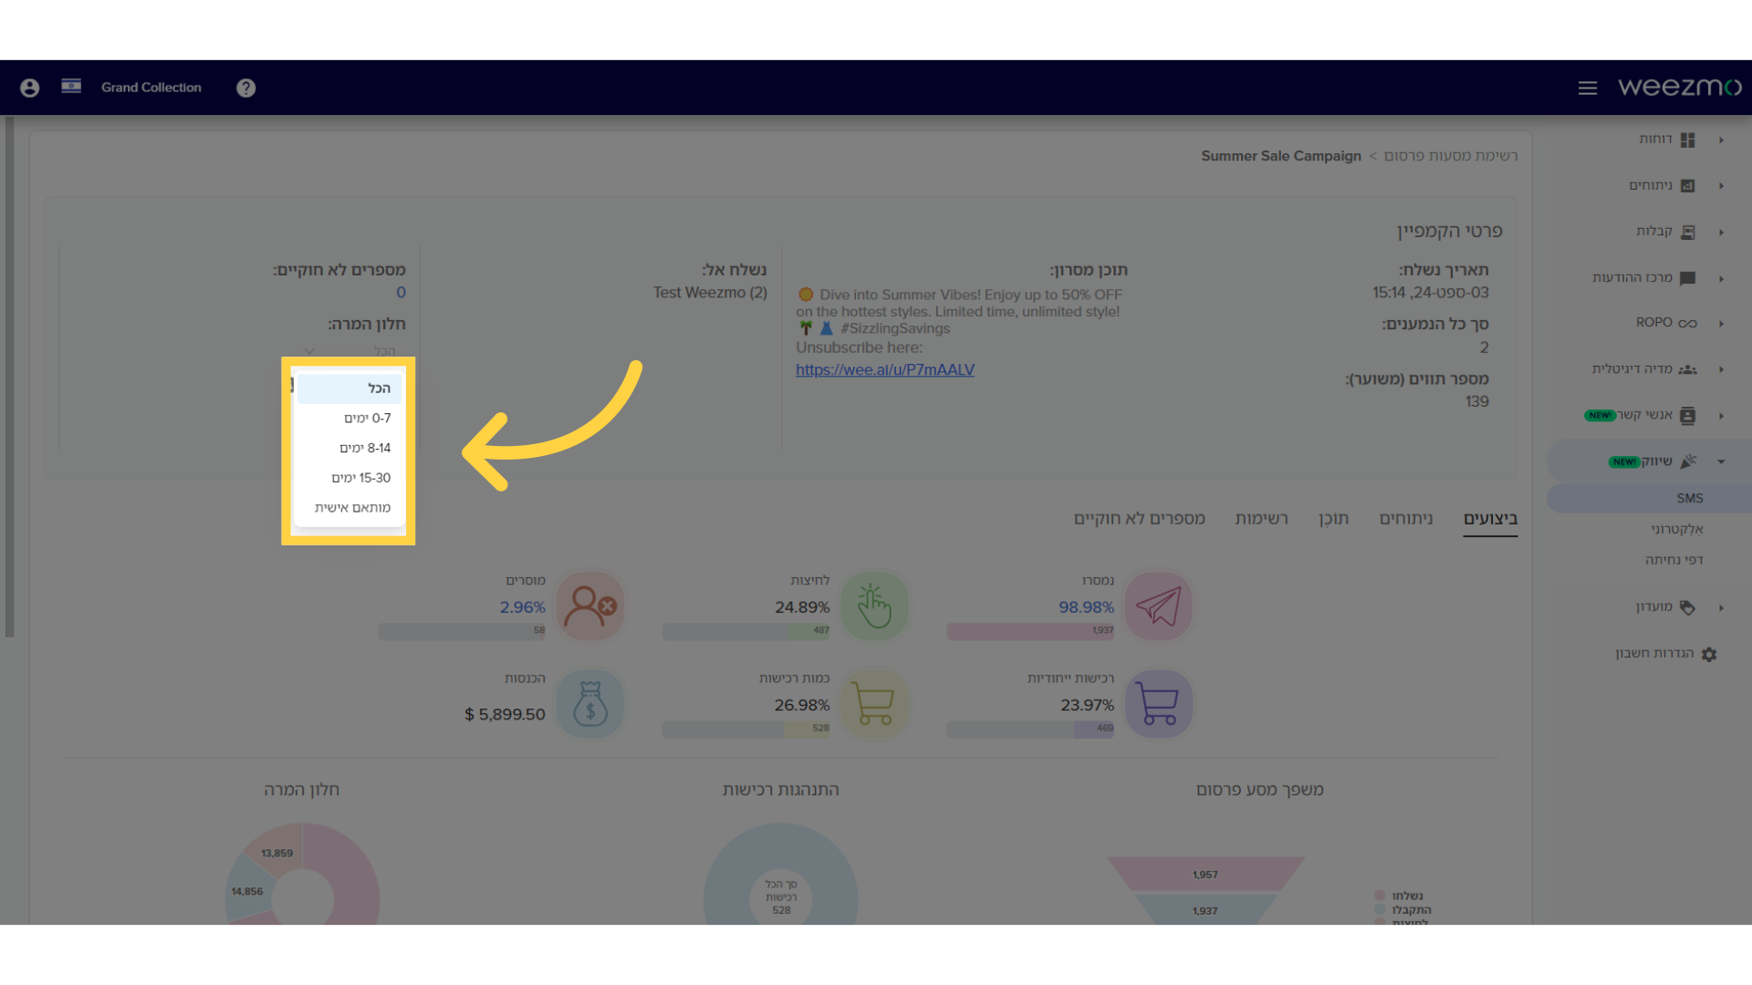Open the אלקטרוני sidebar item

pyautogui.click(x=1676, y=529)
